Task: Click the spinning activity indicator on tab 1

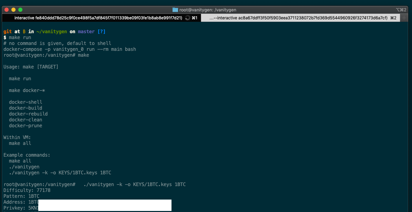Action: tap(188, 18)
